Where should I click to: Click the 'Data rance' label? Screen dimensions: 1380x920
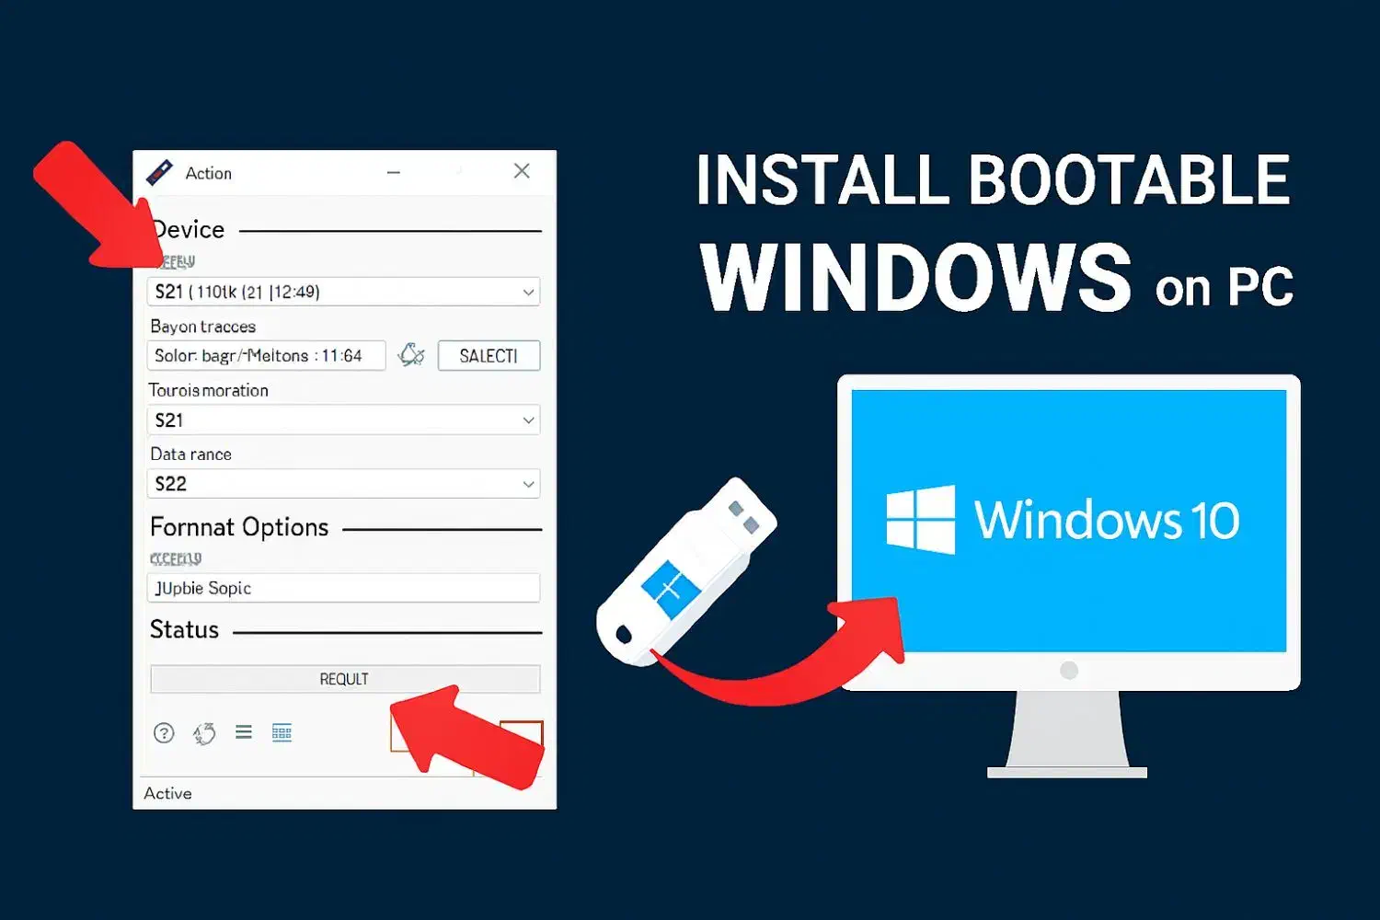coord(190,454)
